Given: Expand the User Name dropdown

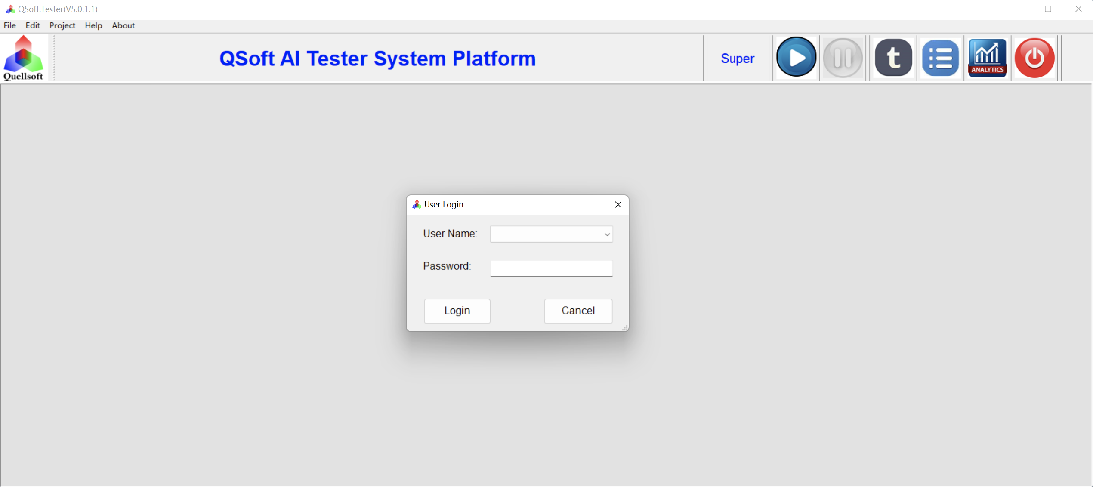Looking at the screenshot, I should 607,234.
